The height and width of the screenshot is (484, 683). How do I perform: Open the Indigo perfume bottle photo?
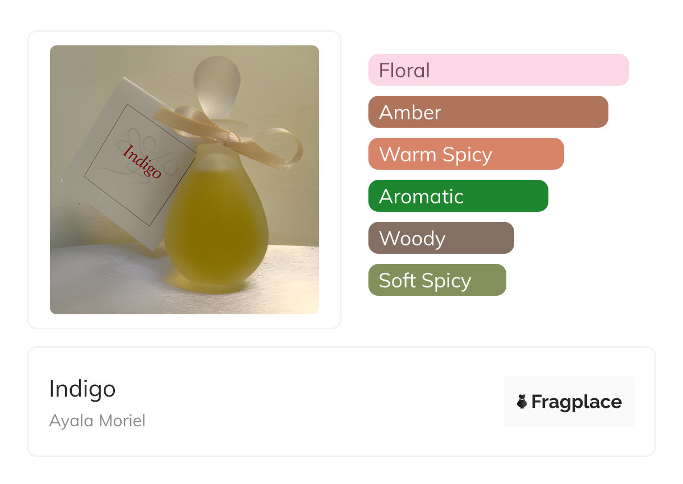pos(184,180)
